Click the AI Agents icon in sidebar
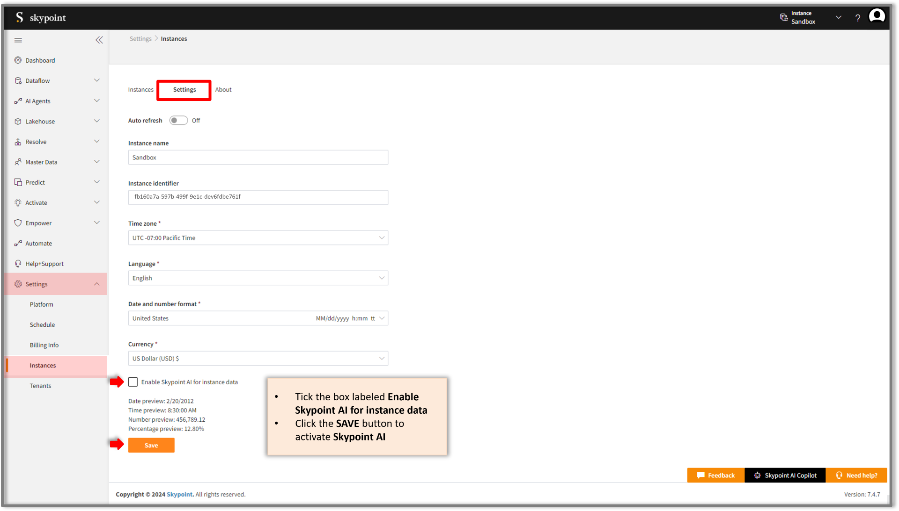The image size is (899, 511). coord(18,101)
